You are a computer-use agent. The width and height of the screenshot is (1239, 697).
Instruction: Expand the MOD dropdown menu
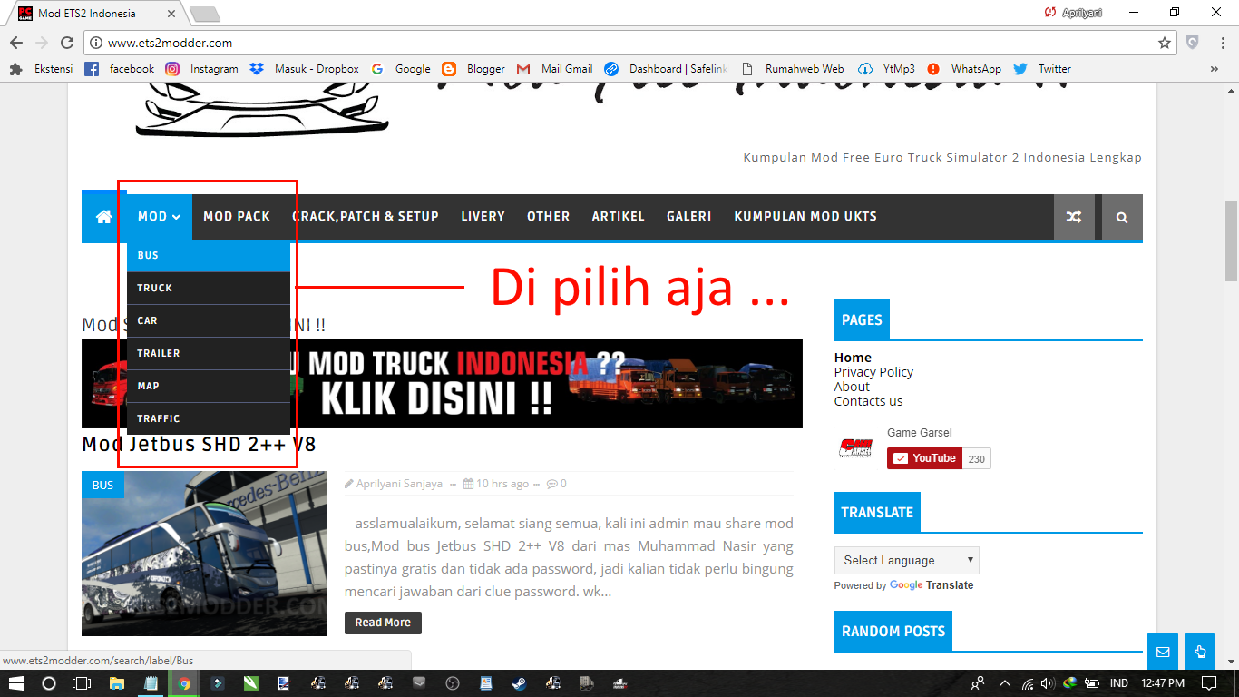click(160, 217)
